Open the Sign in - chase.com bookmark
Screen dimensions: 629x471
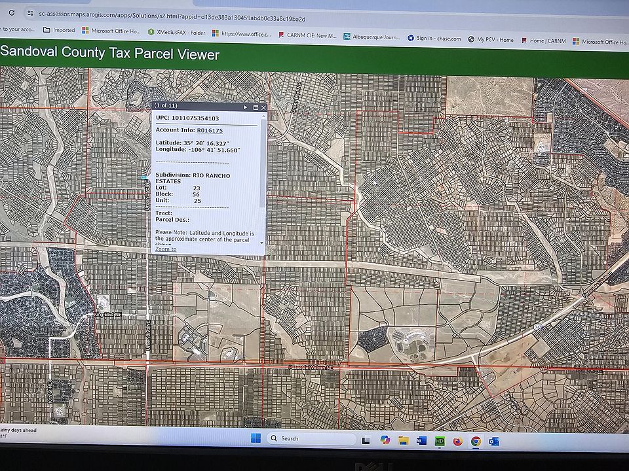point(434,38)
